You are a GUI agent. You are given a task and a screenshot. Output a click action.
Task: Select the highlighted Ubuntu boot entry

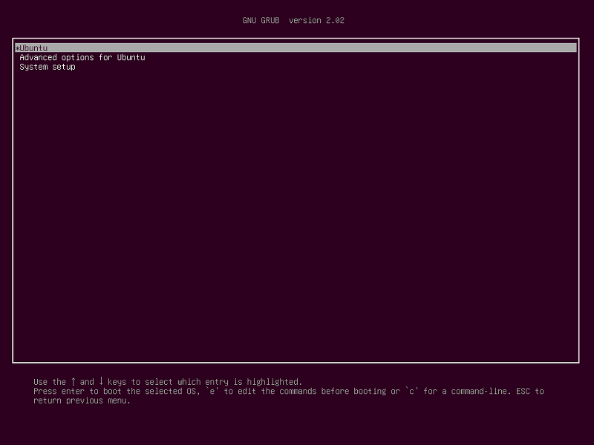[296, 47]
